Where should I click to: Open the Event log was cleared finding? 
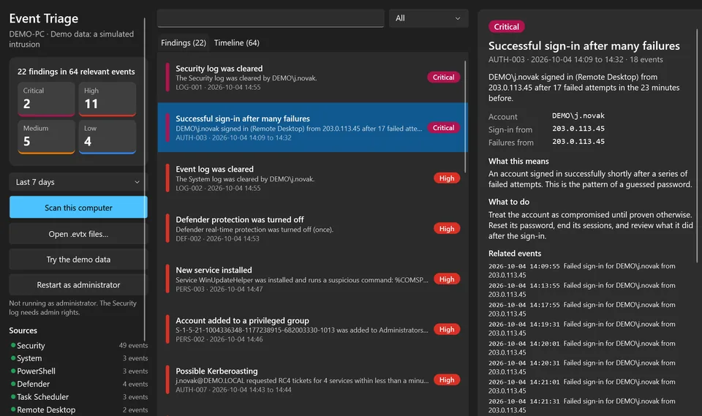coord(312,178)
